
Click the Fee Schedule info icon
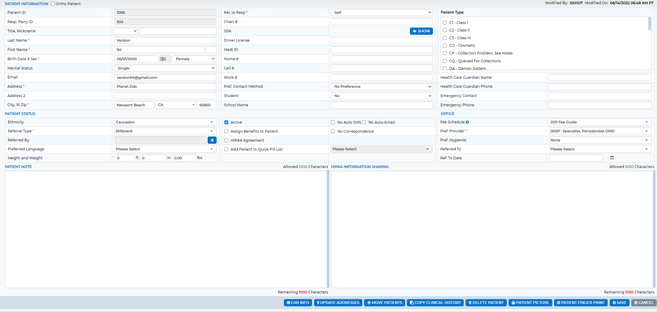click(467, 122)
